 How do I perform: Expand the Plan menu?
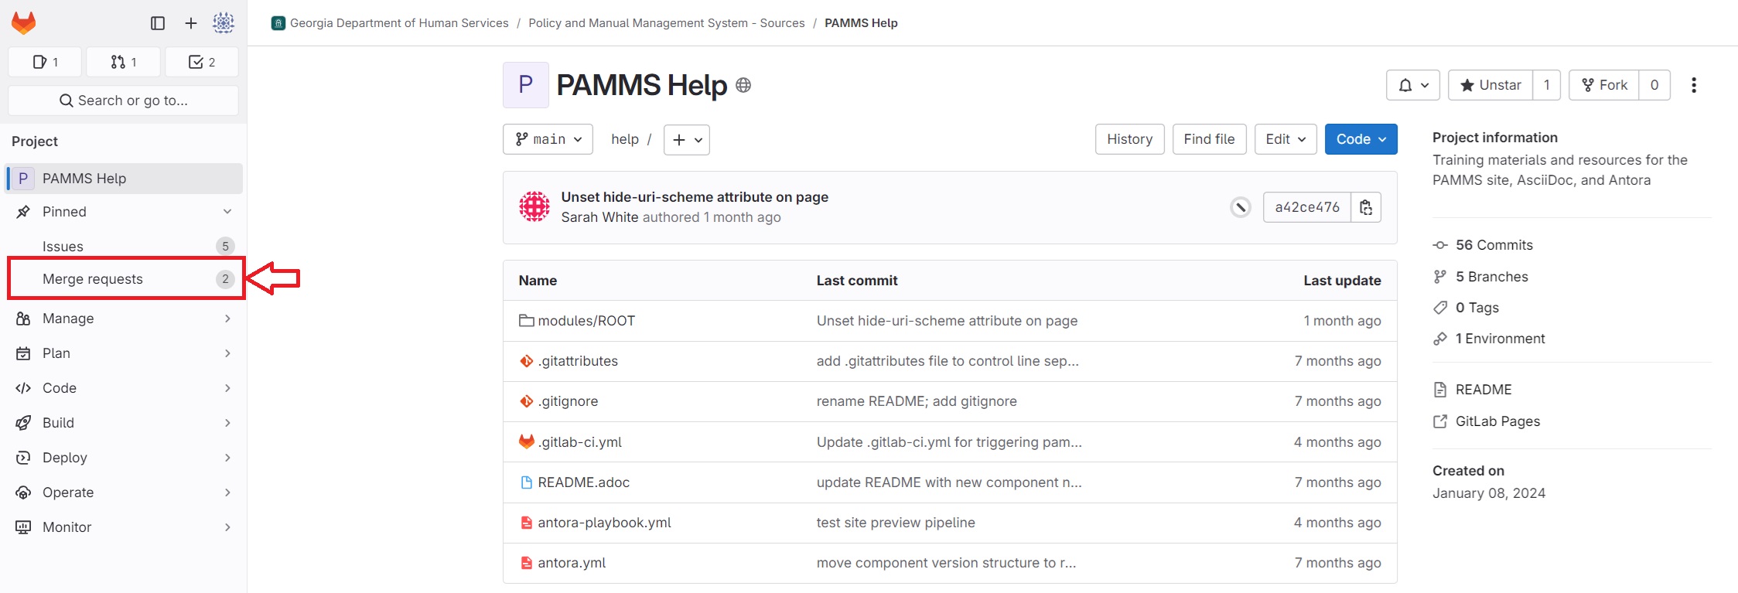click(125, 353)
